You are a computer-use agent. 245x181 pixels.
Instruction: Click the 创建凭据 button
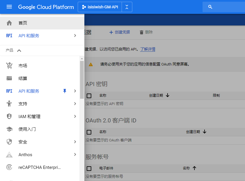coord(120,32)
